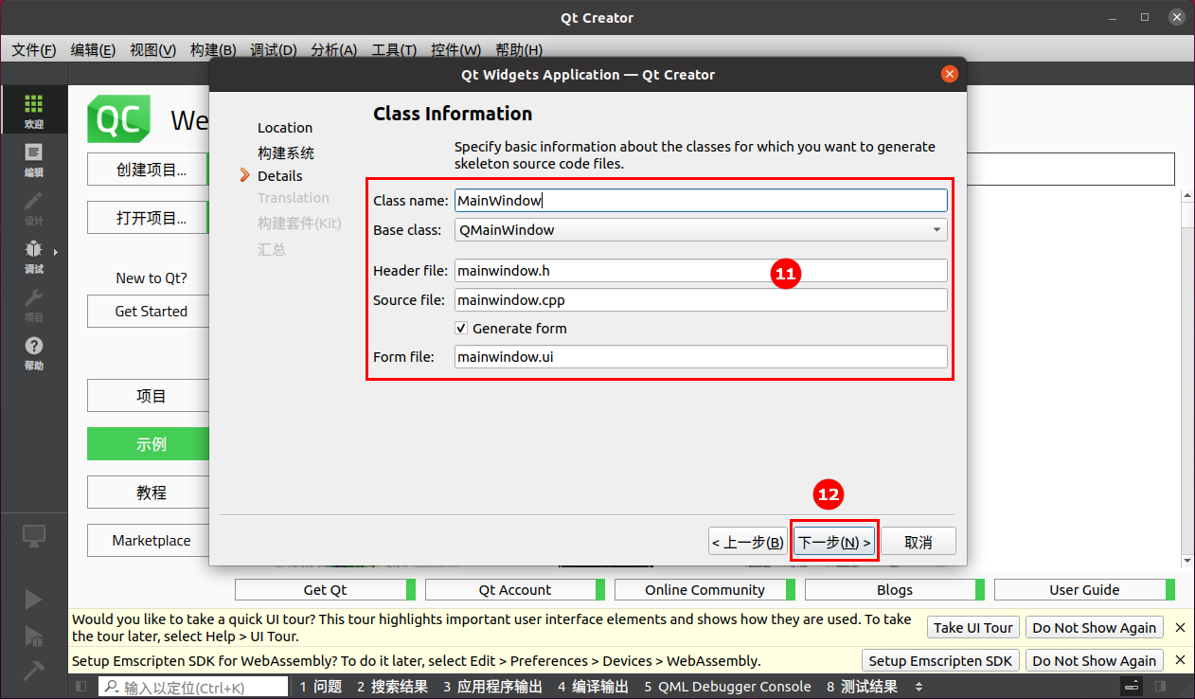Click the QC Qt Creator logo
The image size is (1195, 699).
[x=118, y=119]
